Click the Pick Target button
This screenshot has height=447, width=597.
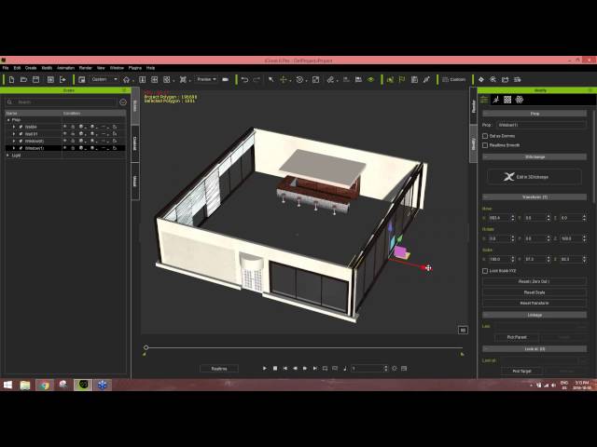[521, 371]
